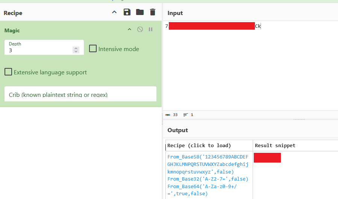Toggle Extensive language support checkbox
Viewport: 338px width, 199px height.
pyautogui.click(x=8, y=72)
